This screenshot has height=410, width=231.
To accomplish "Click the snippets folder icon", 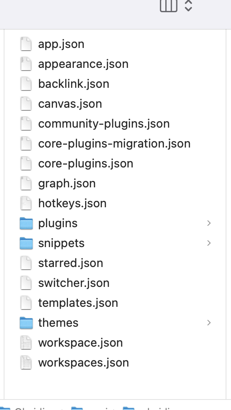I will (x=26, y=243).
